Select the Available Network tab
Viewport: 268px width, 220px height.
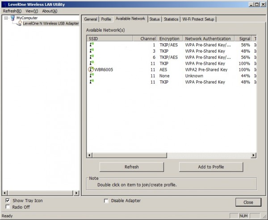pyautogui.click(x=130, y=19)
